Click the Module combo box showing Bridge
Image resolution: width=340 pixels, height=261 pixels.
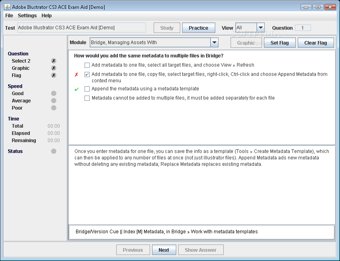(x=154, y=43)
